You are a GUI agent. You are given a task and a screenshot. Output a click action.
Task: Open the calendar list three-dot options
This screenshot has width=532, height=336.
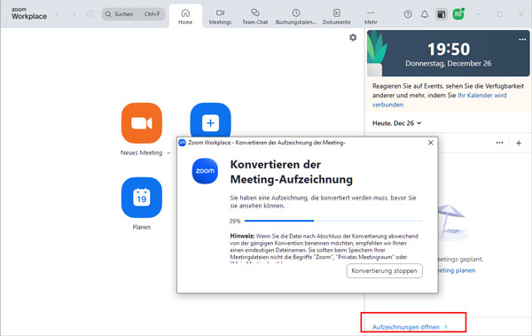499,143
